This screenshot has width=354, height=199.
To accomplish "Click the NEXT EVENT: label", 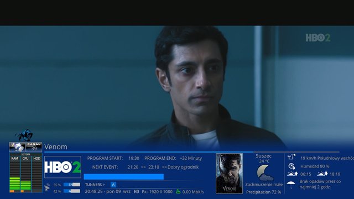I will pyautogui.click(x=105, y=167).
